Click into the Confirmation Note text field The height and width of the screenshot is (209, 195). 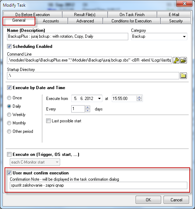click(x=99, y=185)
